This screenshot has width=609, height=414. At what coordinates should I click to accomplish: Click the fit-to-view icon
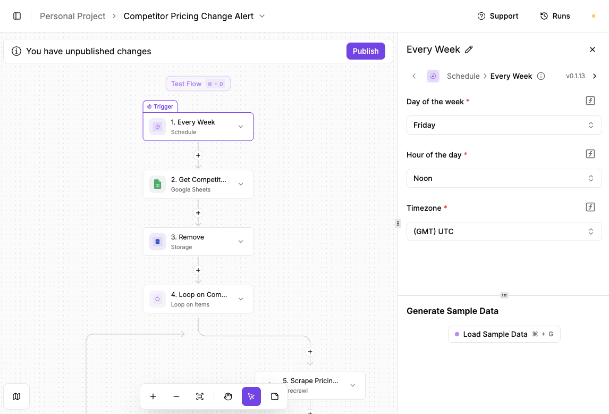199,396
